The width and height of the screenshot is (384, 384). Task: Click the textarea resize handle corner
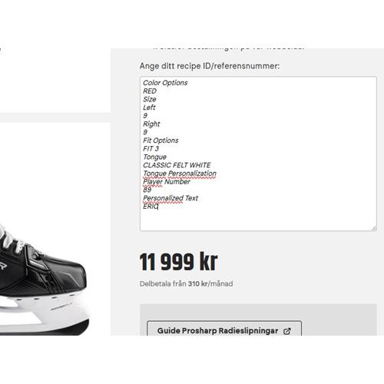point(374,229)
